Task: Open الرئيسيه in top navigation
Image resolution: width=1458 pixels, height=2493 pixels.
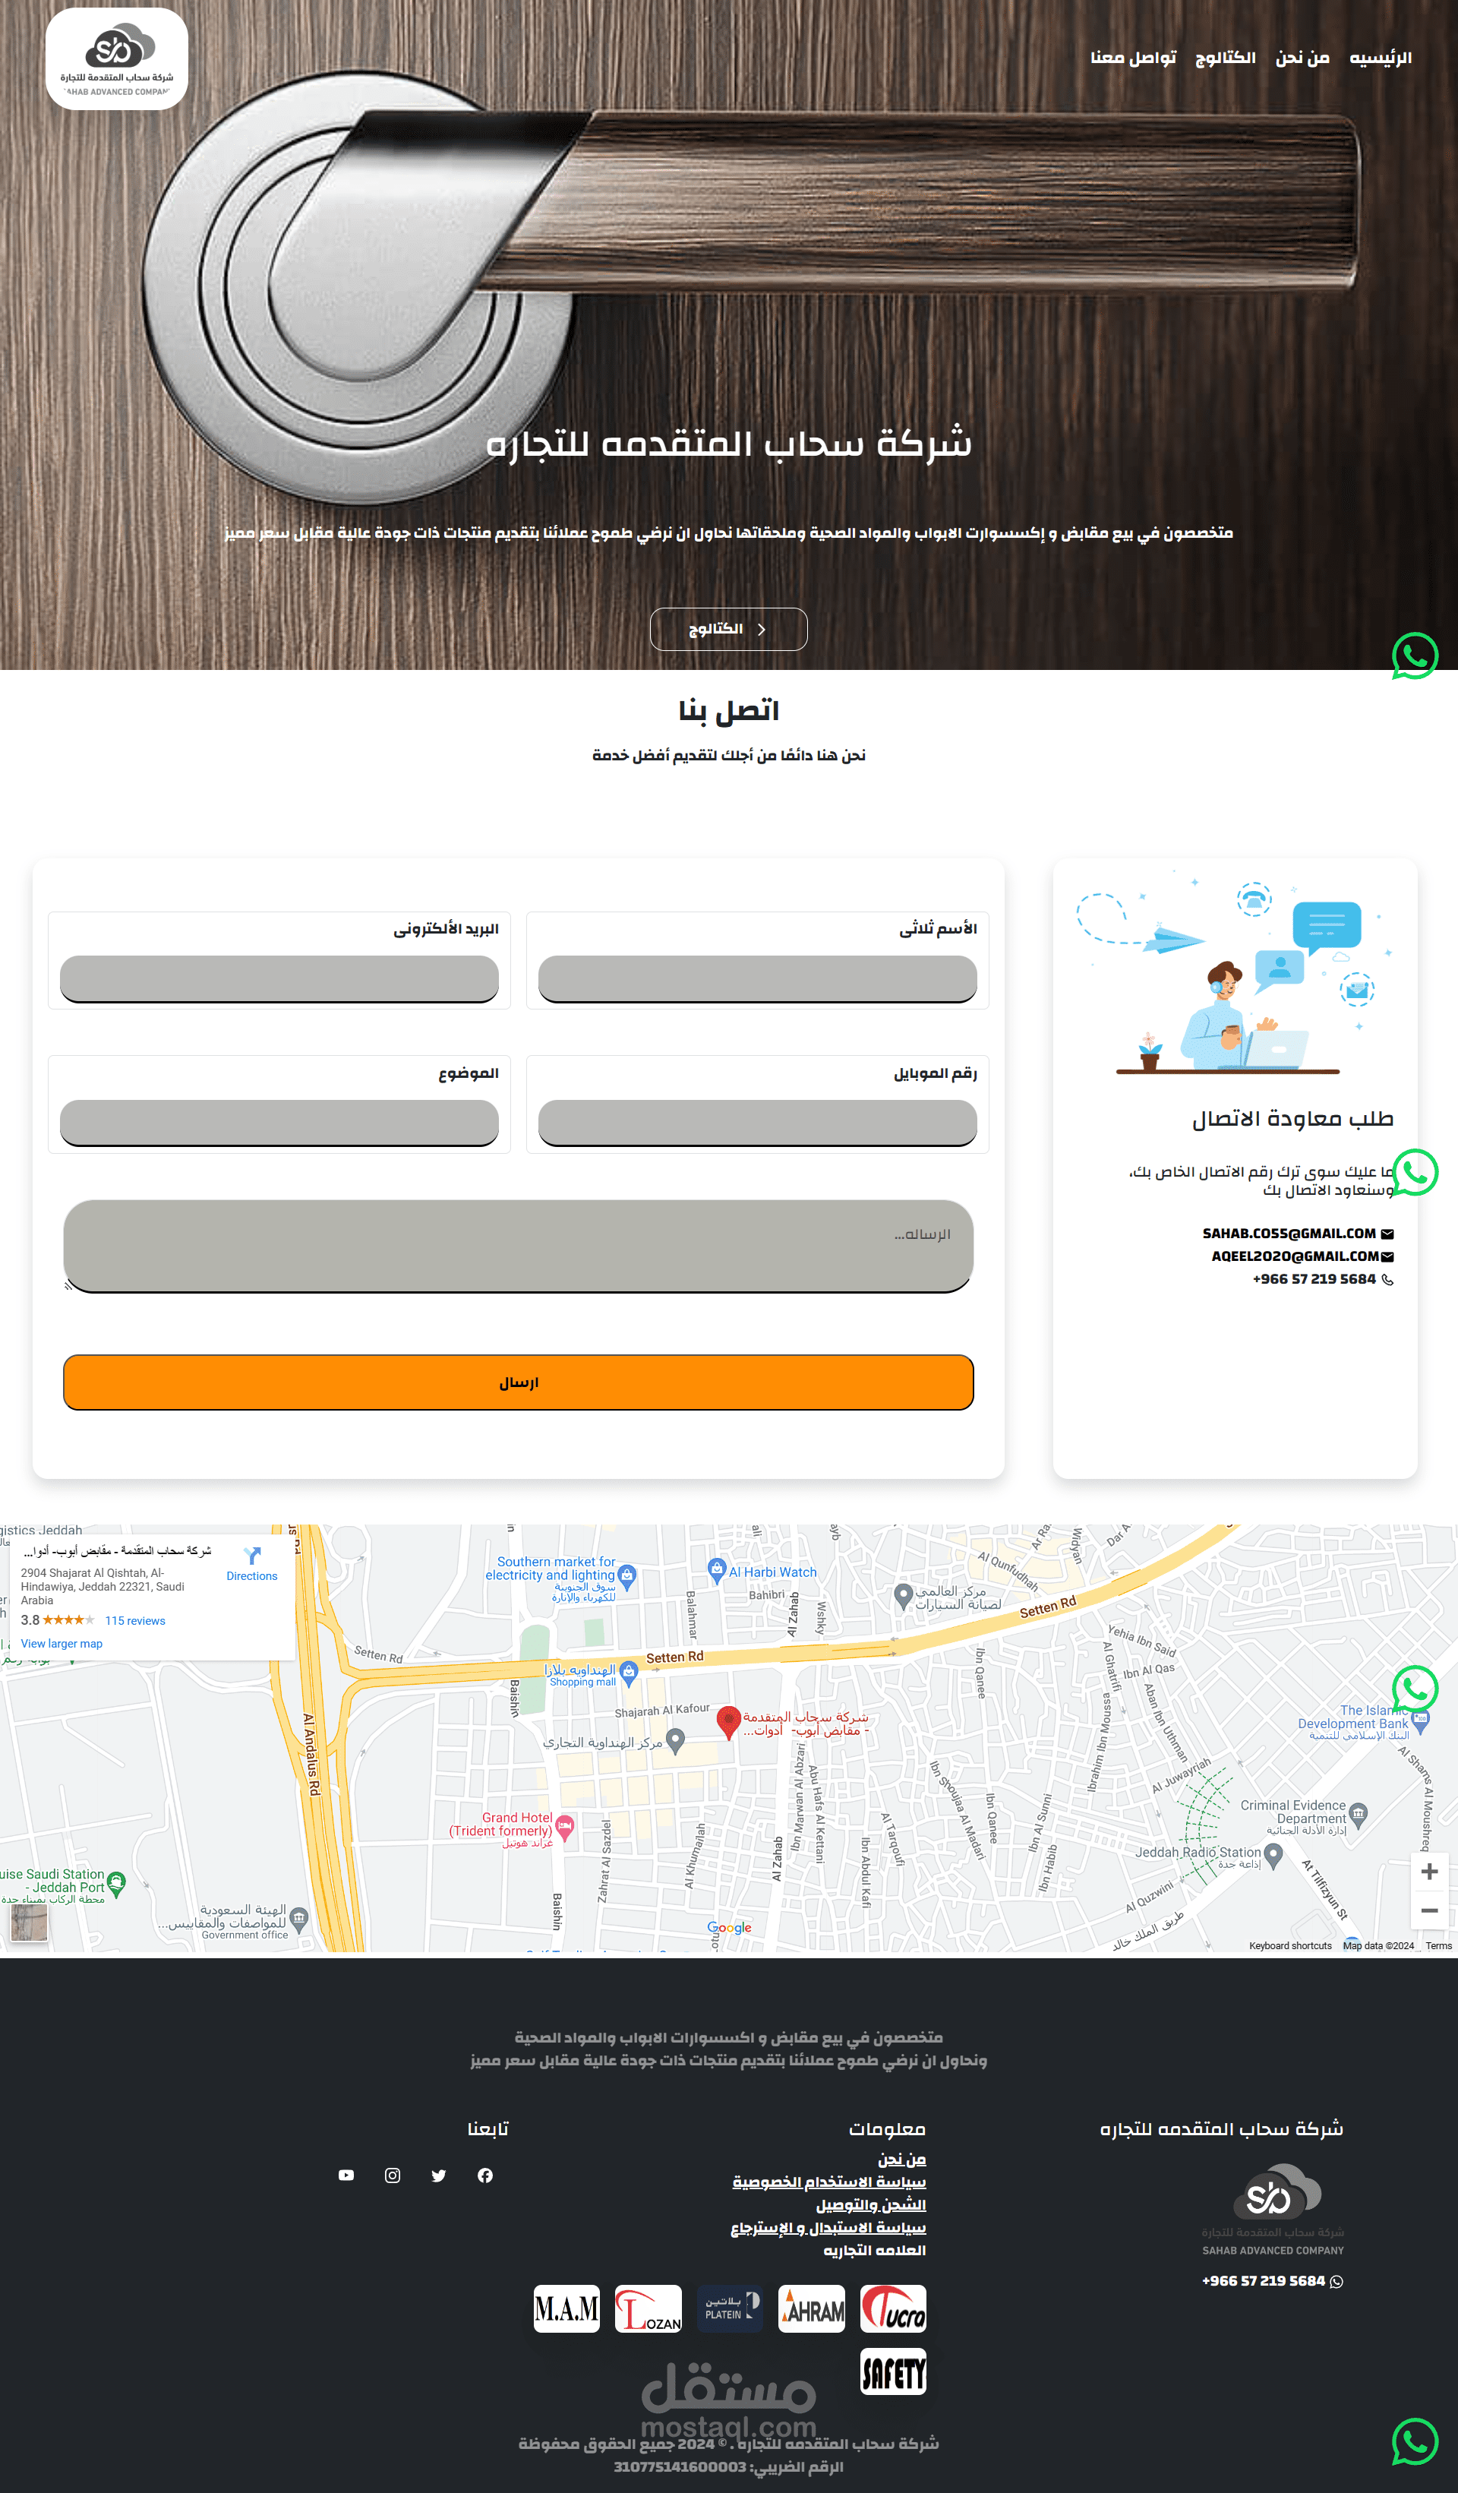Action: 1380,58
